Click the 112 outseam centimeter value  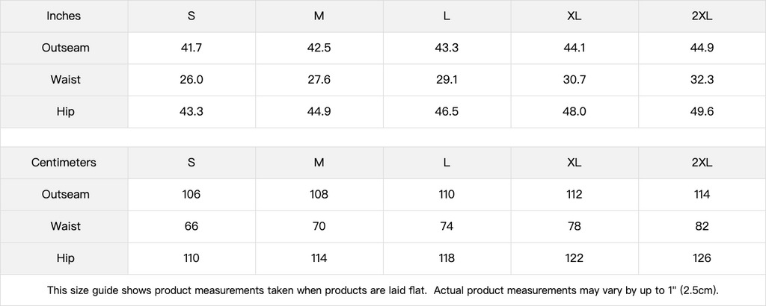[574, 194]
